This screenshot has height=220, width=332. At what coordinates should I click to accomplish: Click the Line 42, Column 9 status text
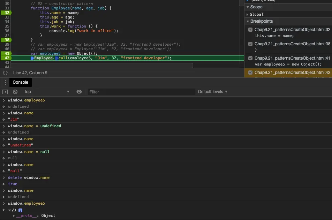(30, 73)
